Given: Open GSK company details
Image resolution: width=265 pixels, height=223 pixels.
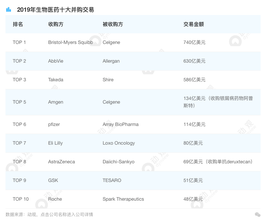Looking at the screenshot, I should [53, 181].
